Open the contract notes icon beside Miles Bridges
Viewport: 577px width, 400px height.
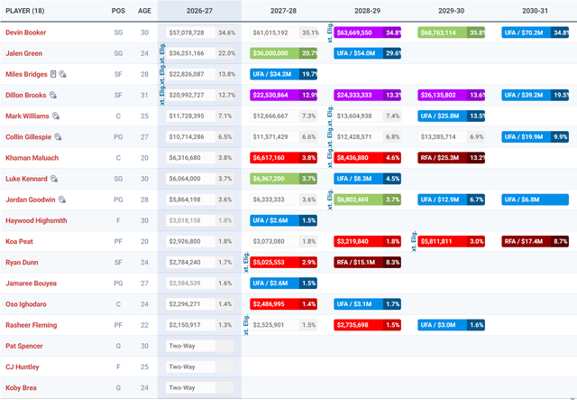click(x=53, y=74)
